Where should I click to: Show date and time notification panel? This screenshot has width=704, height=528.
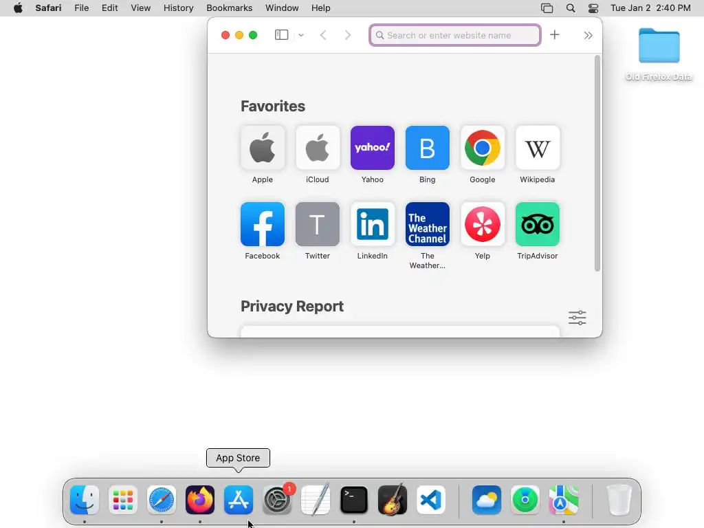tap(650, 8)
